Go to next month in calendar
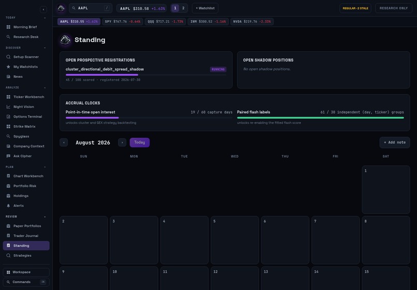 [x=122, y=142]
